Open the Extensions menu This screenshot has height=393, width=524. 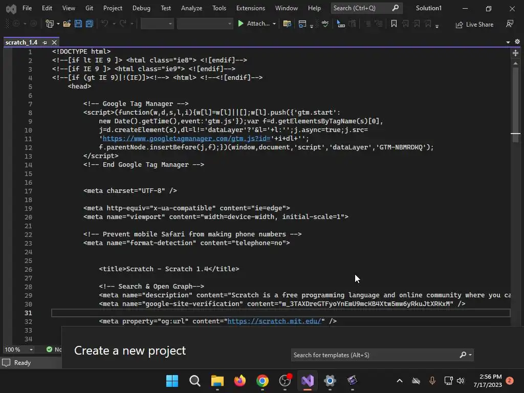pos(251,8)
